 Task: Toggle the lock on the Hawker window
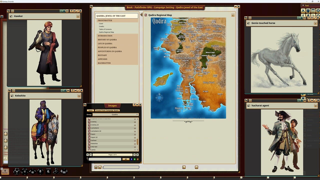(x=64, y=11)
